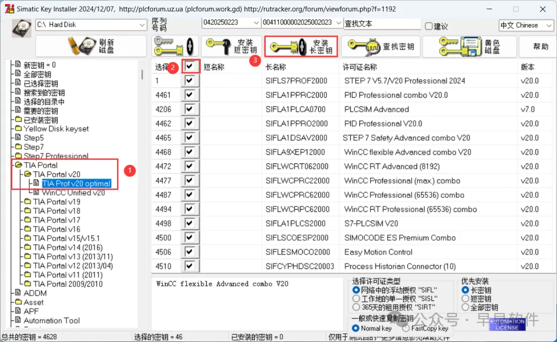Uncheck the SIFLWCRT062000 row checkbox
The width and height of the screenshot is (557, 342).
point(189,166)
